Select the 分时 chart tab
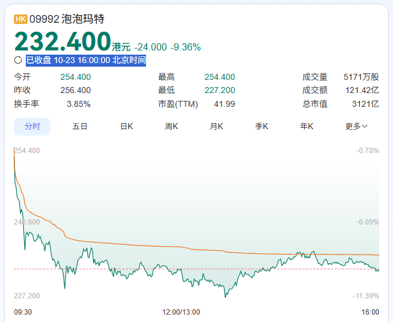Image resolution: width=393 pixels, height=323 pixels. point(32,127)
